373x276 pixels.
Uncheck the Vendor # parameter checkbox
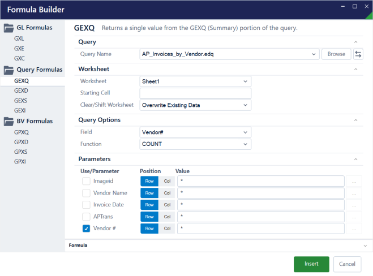coord(87,228)
